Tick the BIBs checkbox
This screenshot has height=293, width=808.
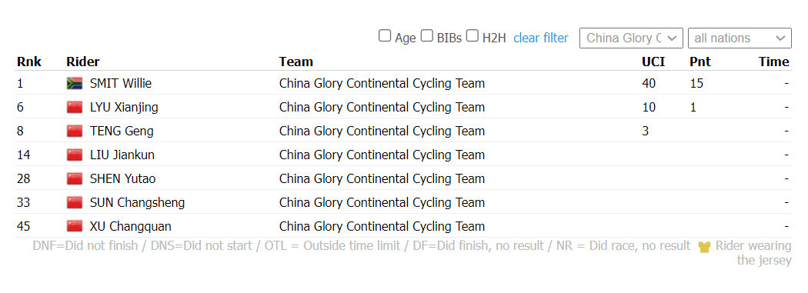(x=426, y=36)
